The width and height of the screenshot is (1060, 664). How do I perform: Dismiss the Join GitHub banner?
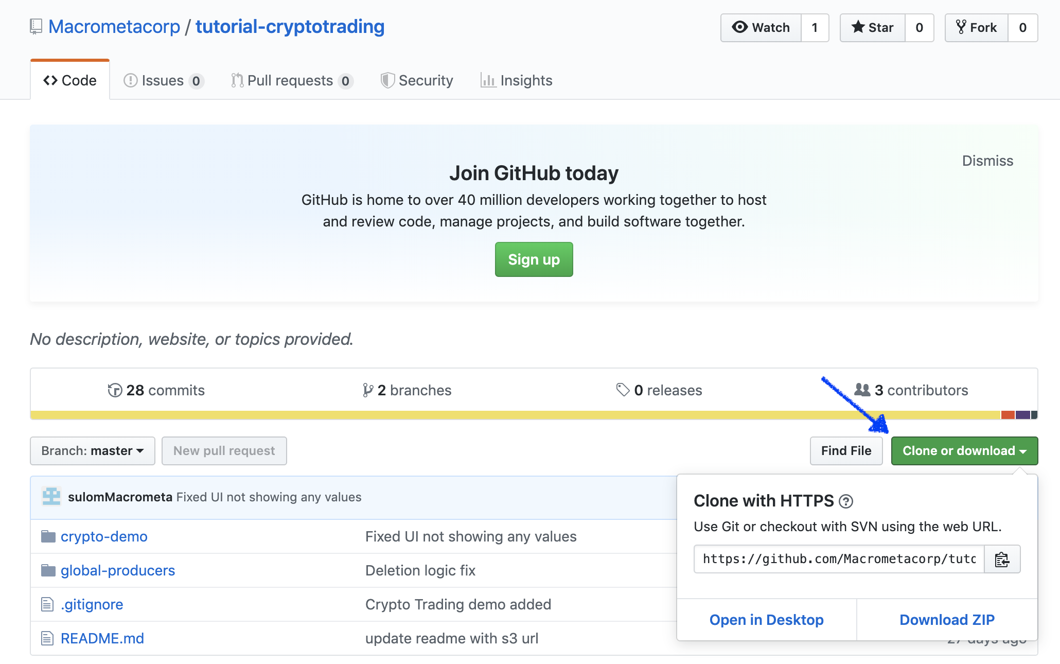coord(987,161)
